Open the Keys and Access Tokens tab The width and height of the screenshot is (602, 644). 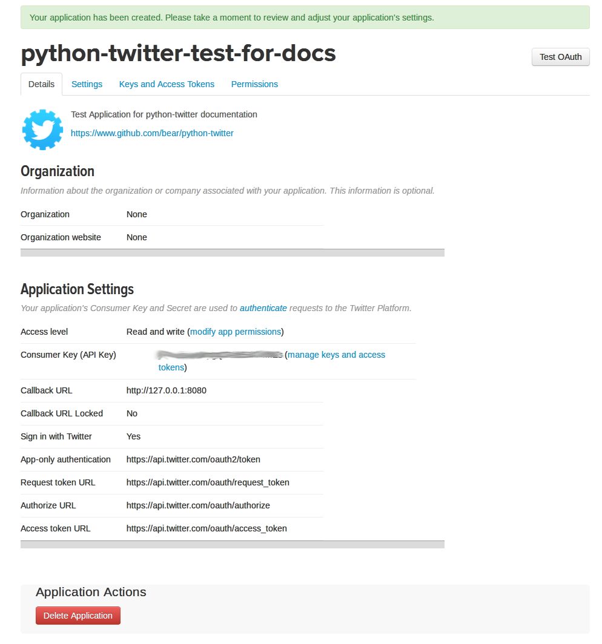[x=167, y=84]
